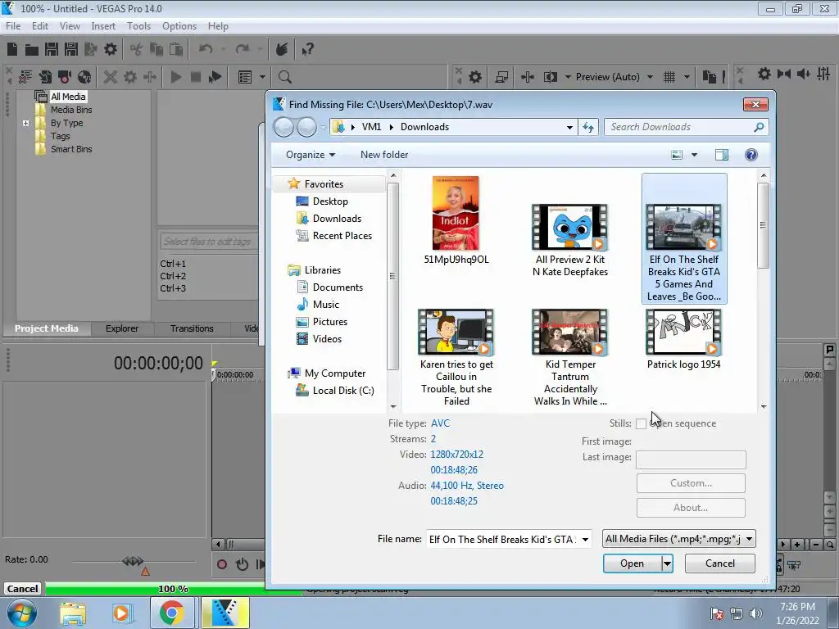The height and width of the screenshot is (629, 839).
Task: Open the File name combo dropdown
Action: (x=585, y=539)
